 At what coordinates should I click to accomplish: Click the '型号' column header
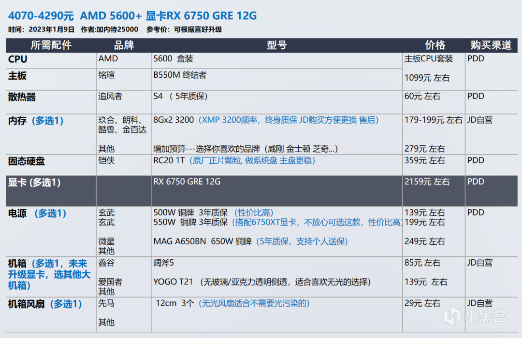276,45
